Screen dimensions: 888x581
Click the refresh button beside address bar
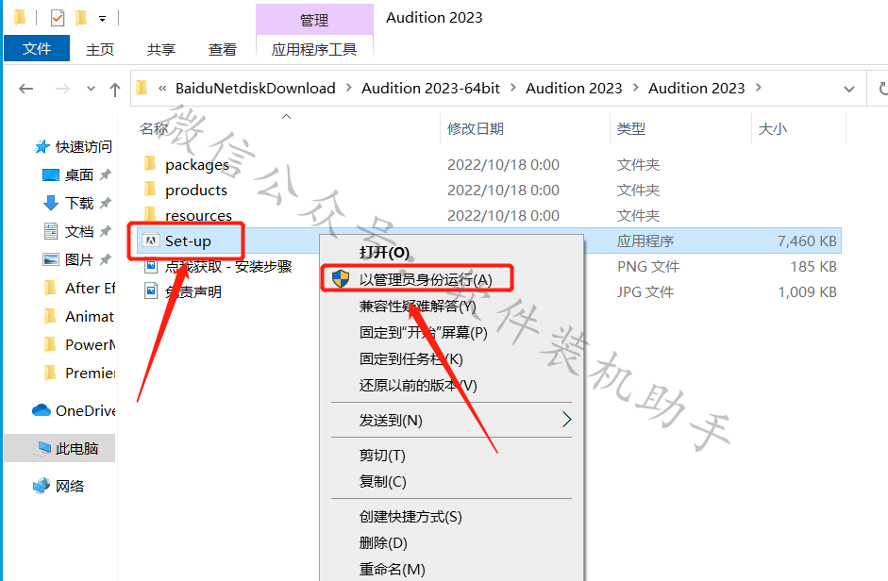coord(881,89)
